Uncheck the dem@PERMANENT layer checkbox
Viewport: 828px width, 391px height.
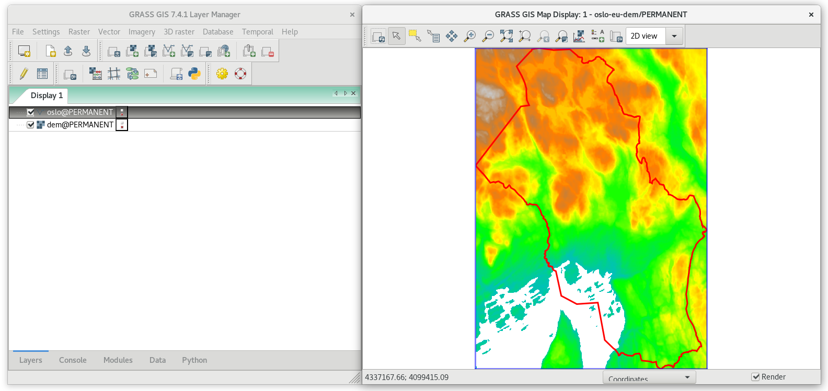click(30, 125)
